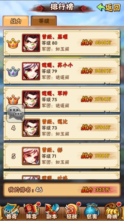This screenshot has width=124, height=221.
Task: Click the 4348万 combat power label
Action: 103,43
